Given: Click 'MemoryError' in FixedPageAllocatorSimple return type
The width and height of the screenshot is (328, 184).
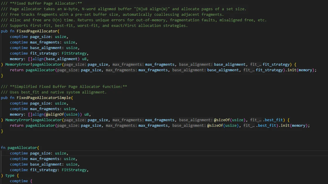Looking at the screenshot, I should point(18,120).
